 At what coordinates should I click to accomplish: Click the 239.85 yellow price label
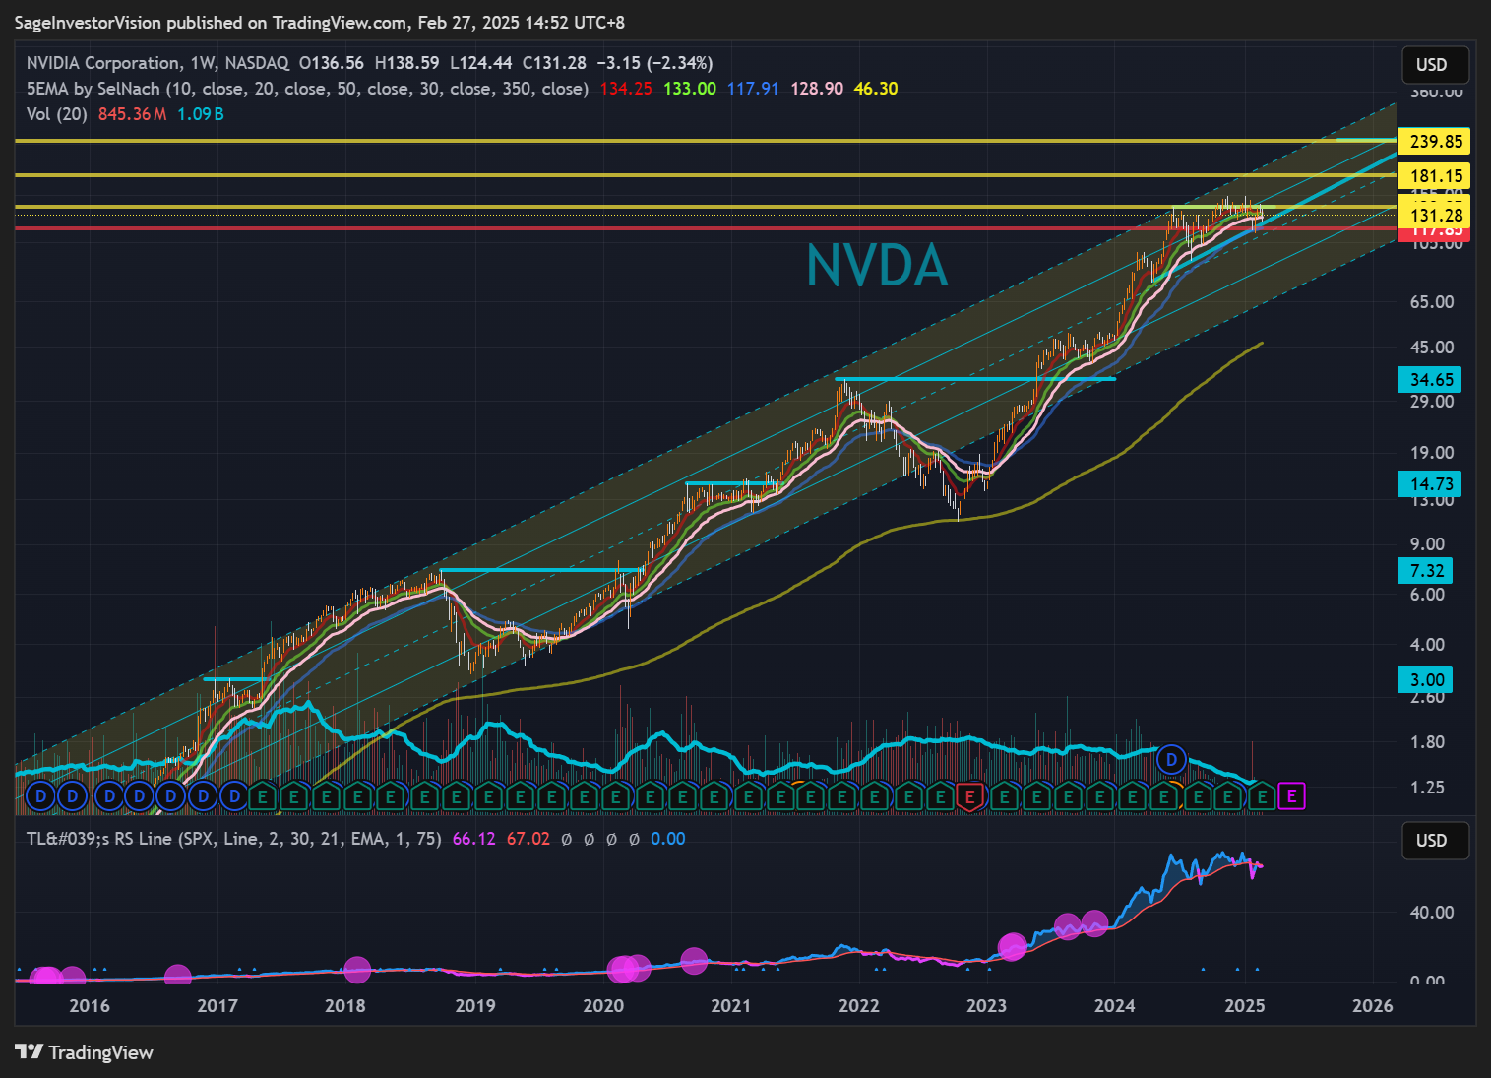(x=1436, y=141)
